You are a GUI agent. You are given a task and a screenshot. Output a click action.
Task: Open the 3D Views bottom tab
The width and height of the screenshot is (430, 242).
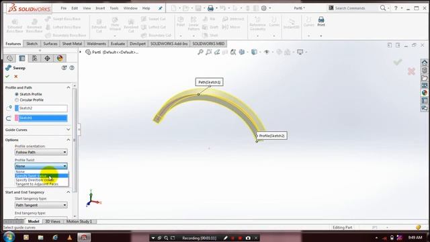tap(52, 221)
